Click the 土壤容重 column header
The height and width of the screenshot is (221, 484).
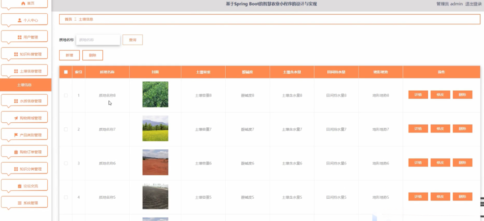(x=203, y=72)
